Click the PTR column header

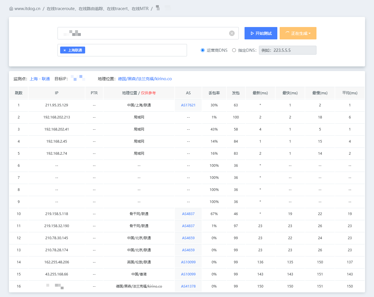tap(94, 93)
